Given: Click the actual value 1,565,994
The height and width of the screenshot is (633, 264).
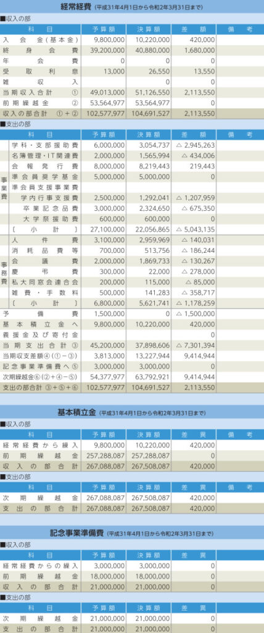Looking at the screenshot, I should click(x=154, y=156).
